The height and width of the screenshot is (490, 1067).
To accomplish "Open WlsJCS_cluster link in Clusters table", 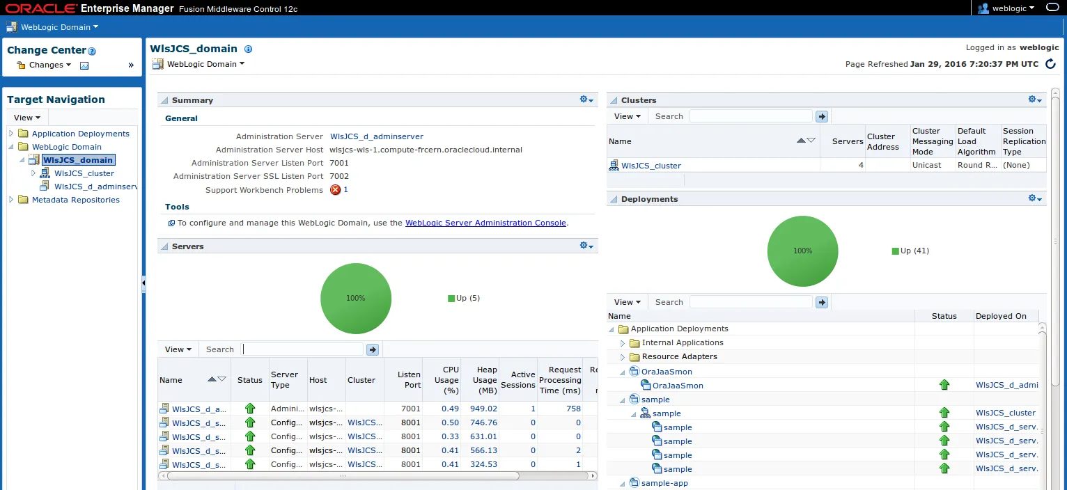I will (651, 166).
